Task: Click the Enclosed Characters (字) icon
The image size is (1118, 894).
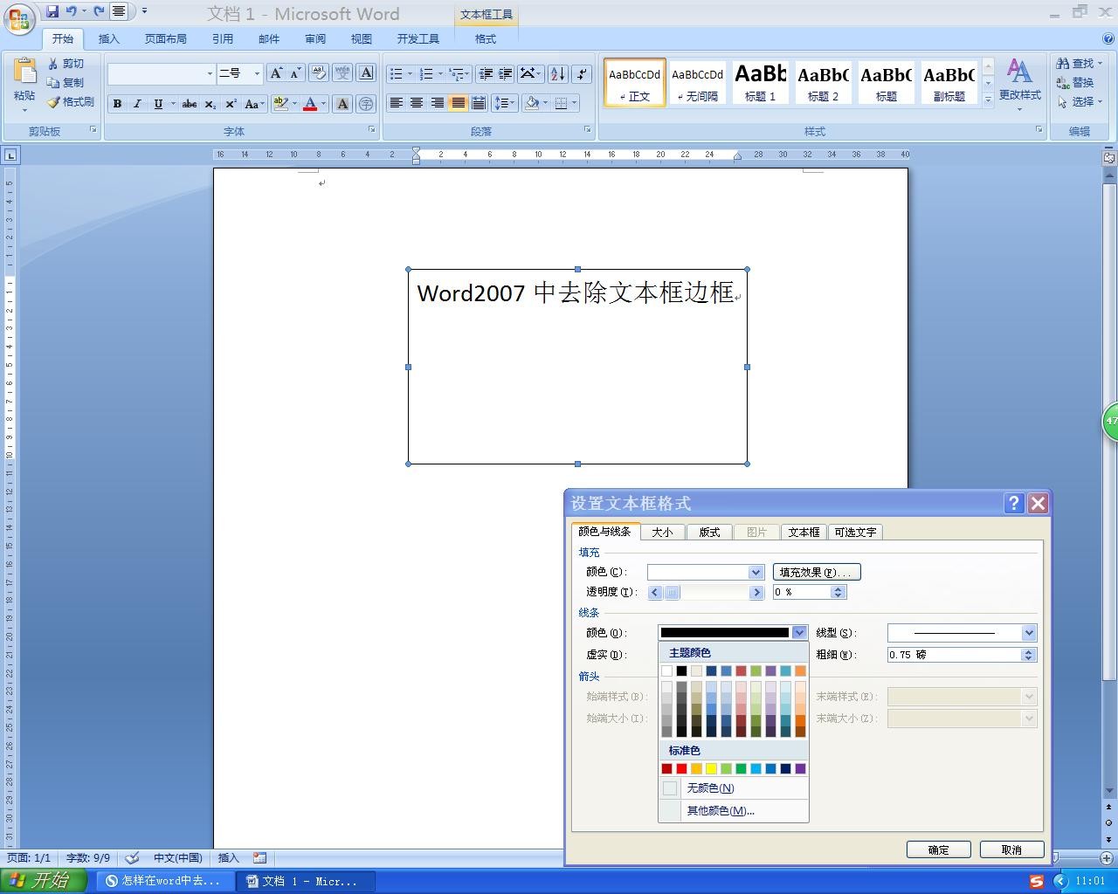Action: (366, 104)
